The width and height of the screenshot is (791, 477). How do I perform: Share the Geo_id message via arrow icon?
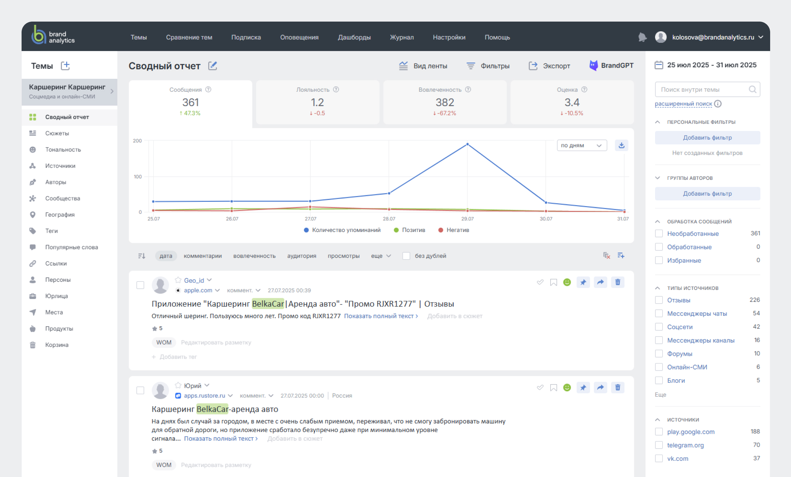[x=600, y=282]
